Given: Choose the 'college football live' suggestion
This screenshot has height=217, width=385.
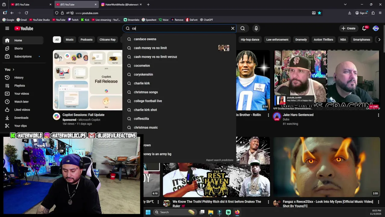Looking at the screenshot, I should point(179,101).
